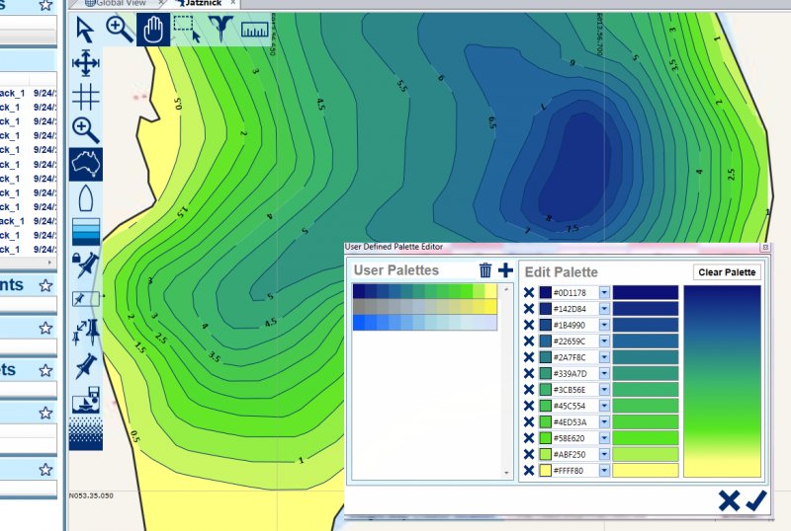Click the boat outline icon

pyautogui.click(x=86, y=198)
